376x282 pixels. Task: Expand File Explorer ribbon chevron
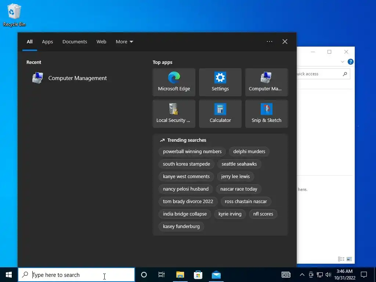coord(343,62)
